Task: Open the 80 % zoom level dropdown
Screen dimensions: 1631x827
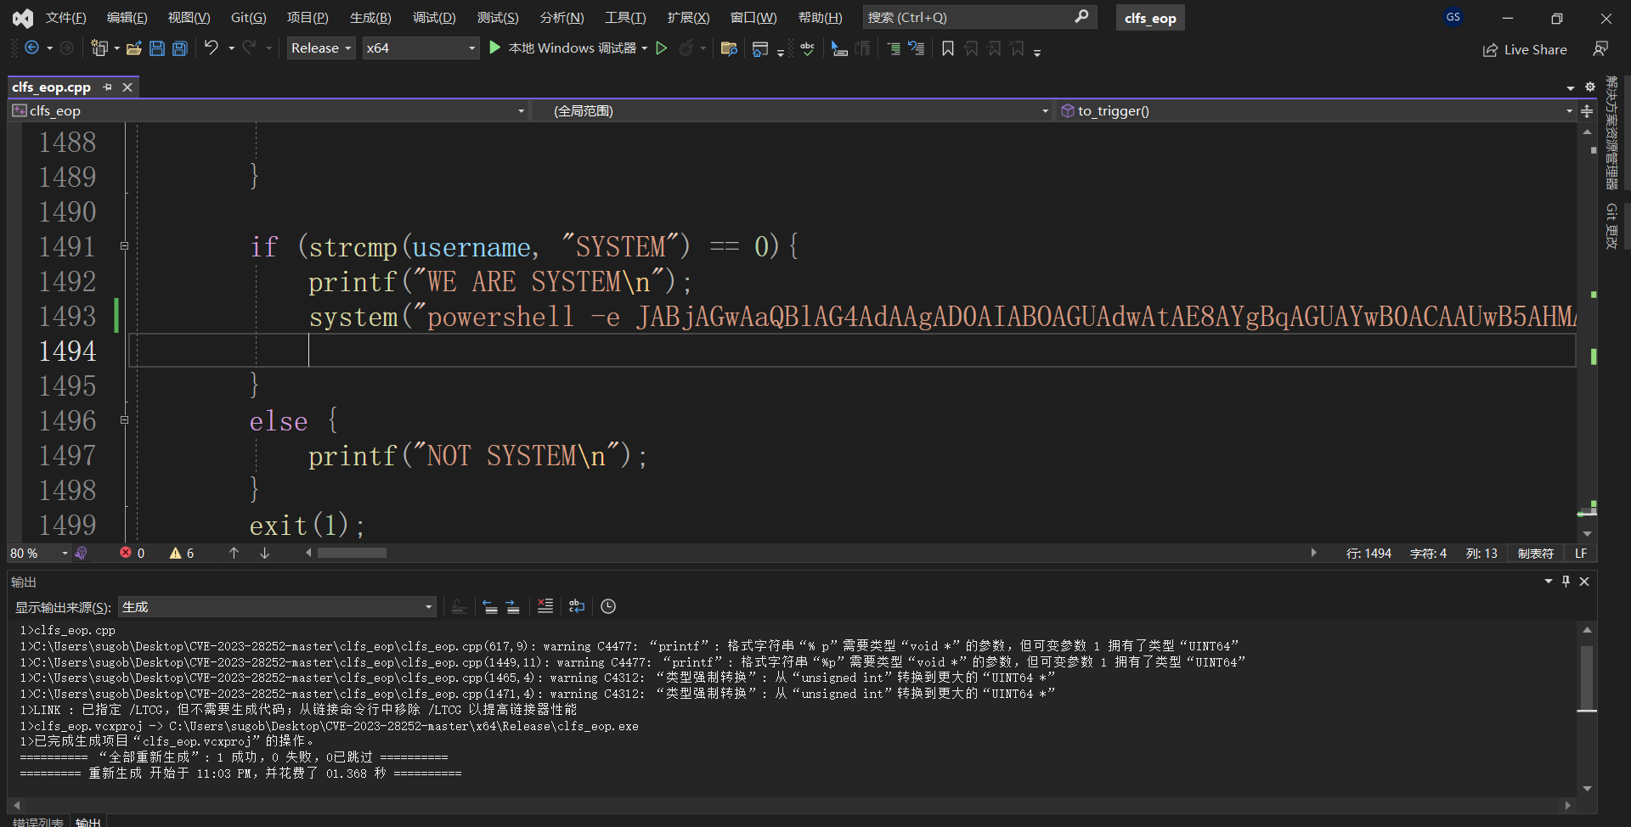Action: coord(39,553)
